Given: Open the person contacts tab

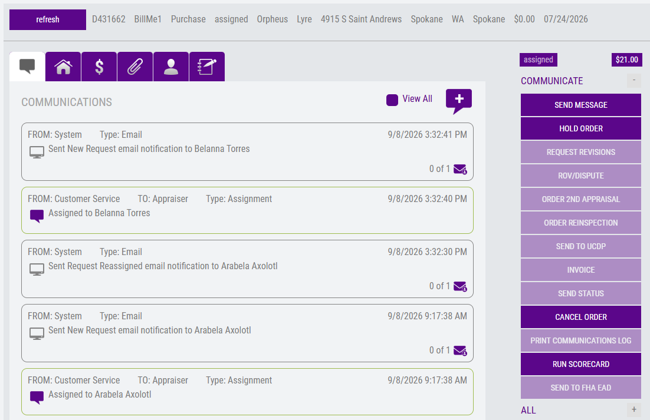Looking at the screenshot, I should 171,67.
